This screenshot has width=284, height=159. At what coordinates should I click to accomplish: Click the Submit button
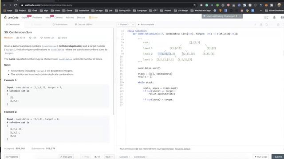tap(278, 157)
